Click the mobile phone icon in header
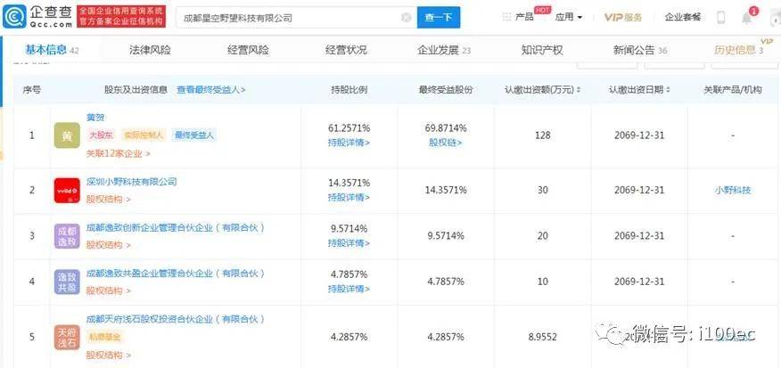This screenshot has width=781, height=368. tap(720, 18)
